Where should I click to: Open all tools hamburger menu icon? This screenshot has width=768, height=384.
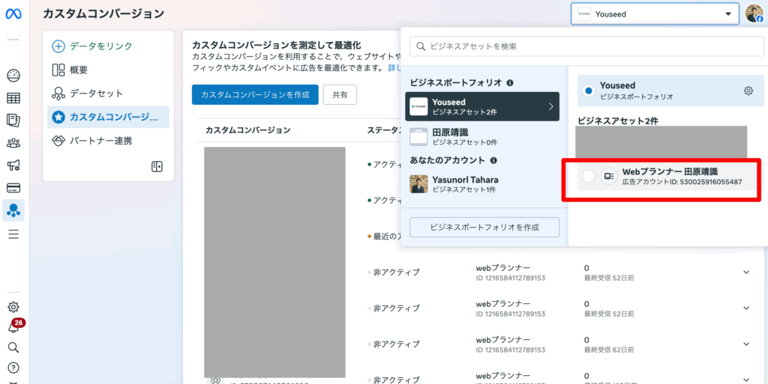pos(13,234)
